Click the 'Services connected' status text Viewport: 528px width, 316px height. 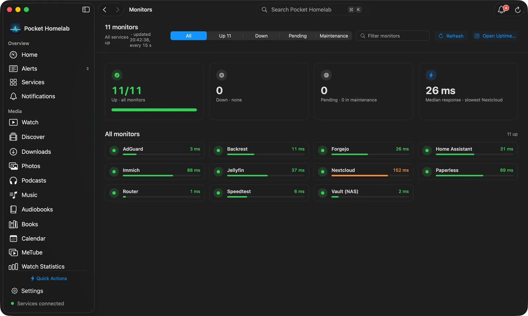click(x=41, y=303)
